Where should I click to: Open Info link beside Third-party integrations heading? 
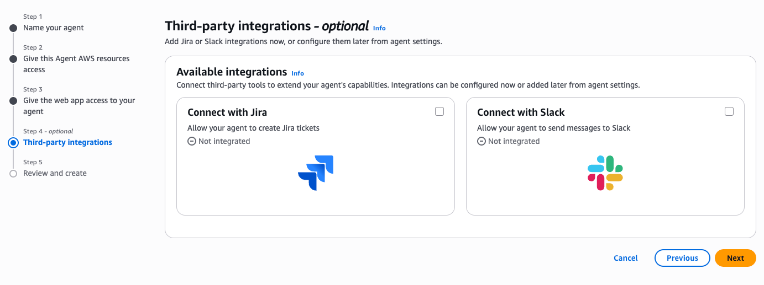click(379, 28)
